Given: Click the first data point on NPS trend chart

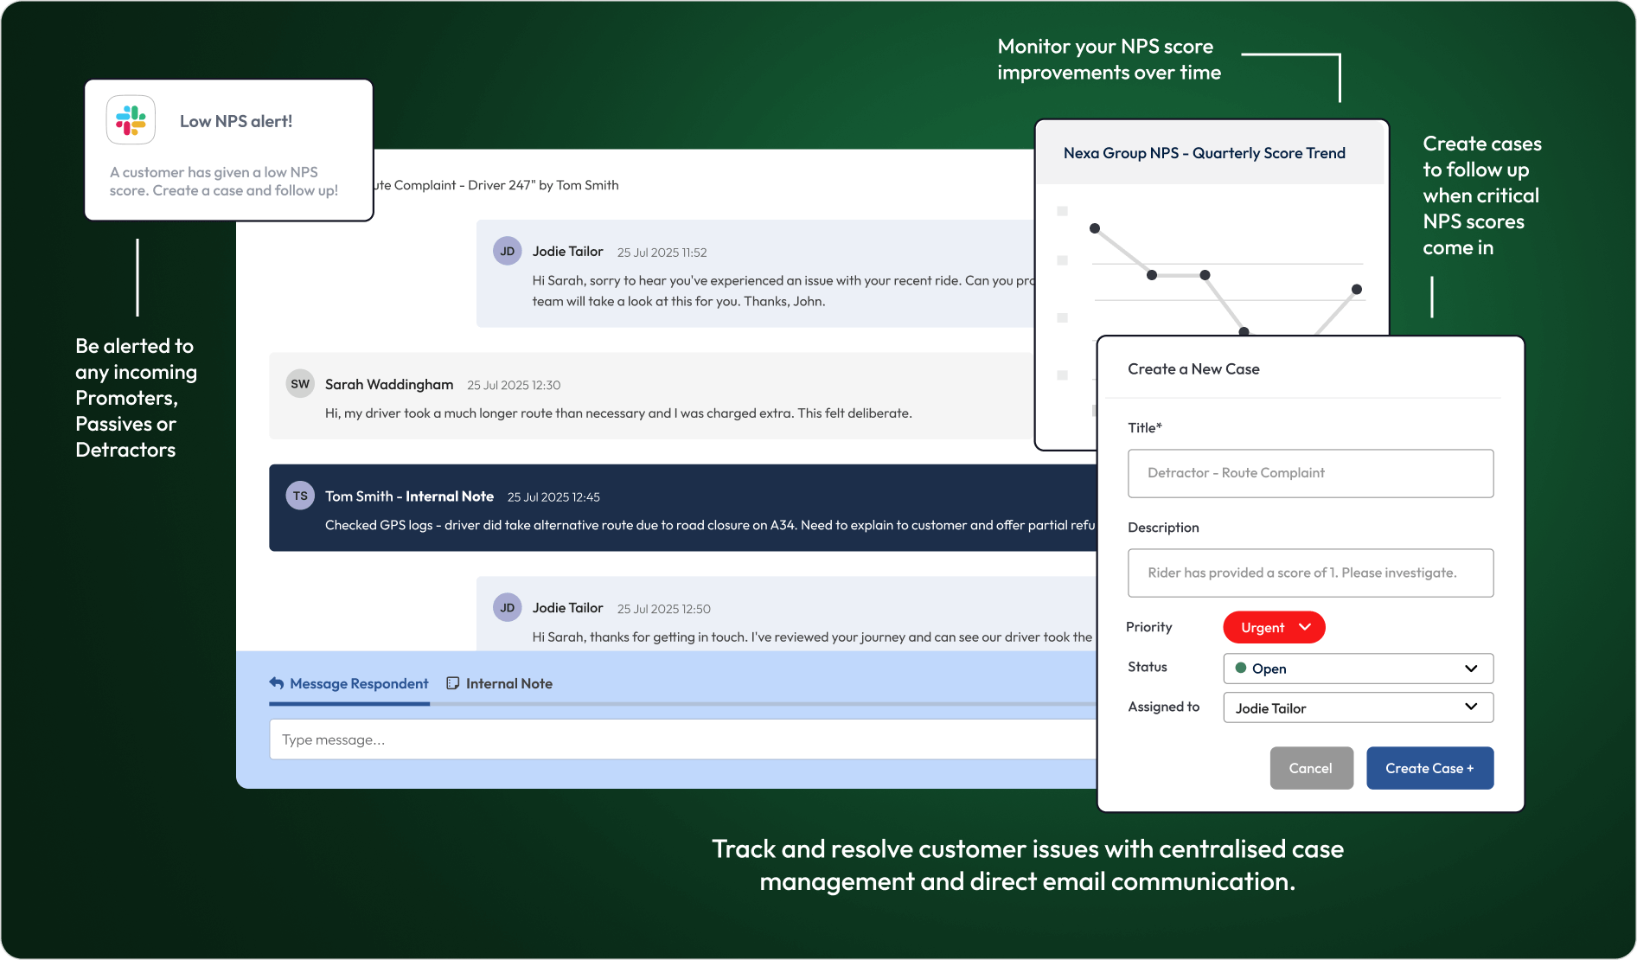Looking at the screenshot, I should click(1095, 228).
